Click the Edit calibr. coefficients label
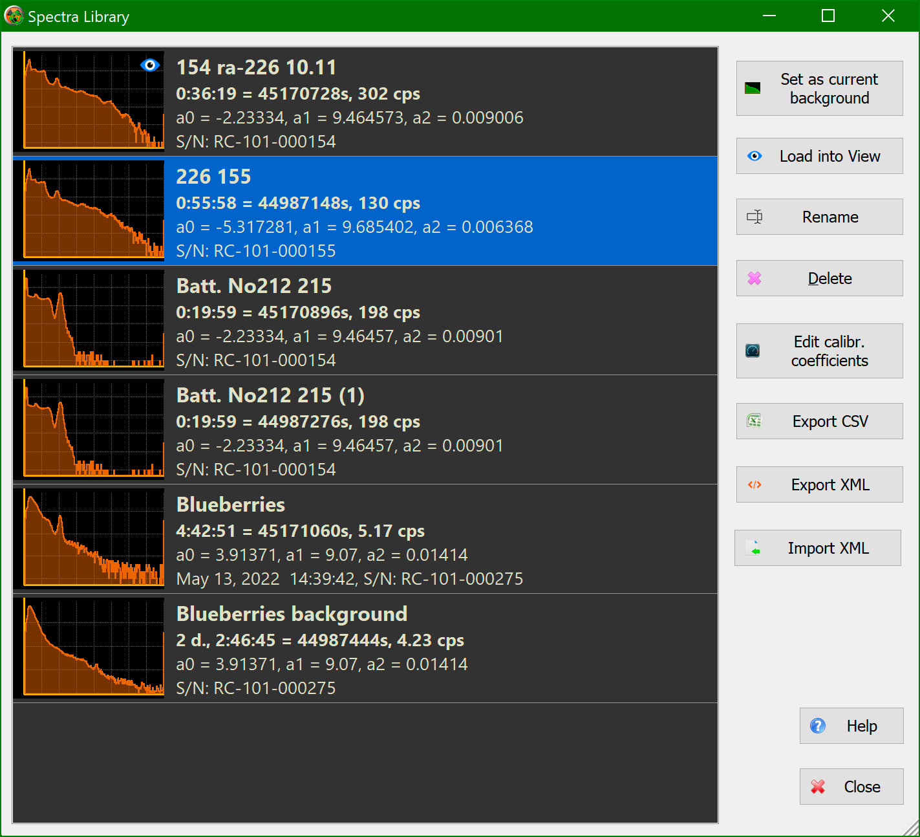This screenshot has height=837, width=920. click(829, 351)
